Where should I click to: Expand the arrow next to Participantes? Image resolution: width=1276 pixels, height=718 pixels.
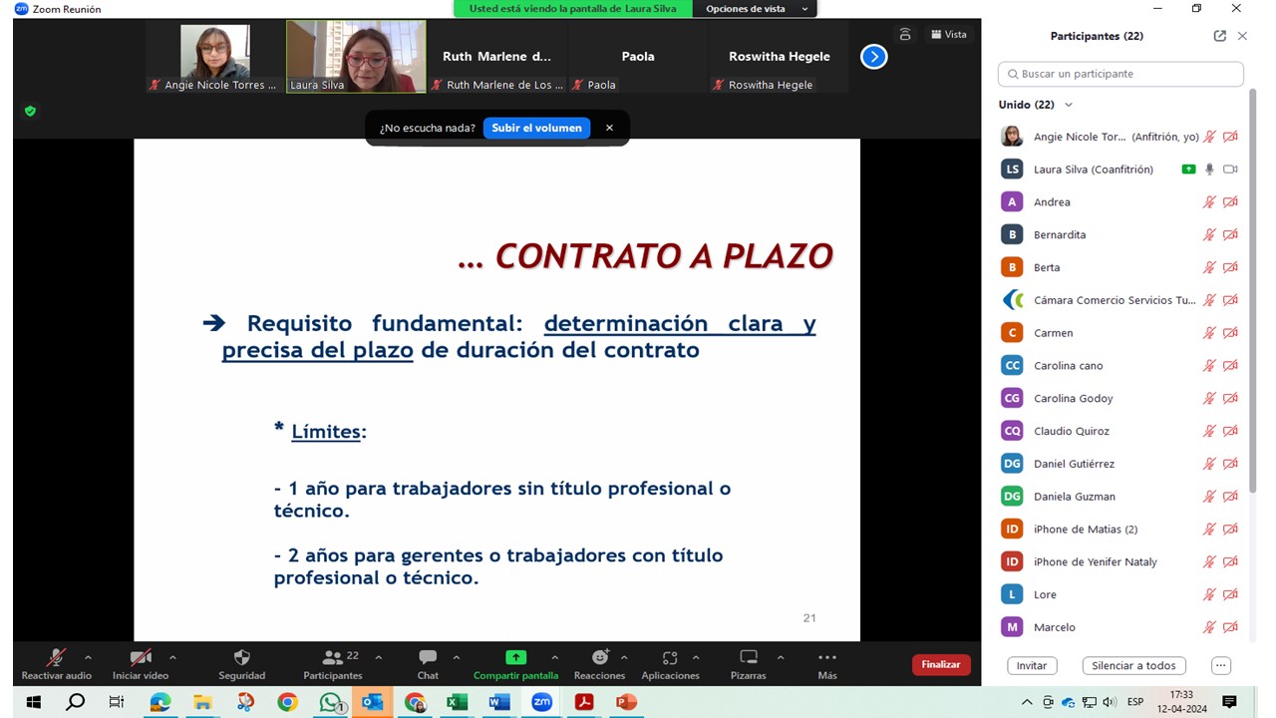pyautogui.click(x=378, y=657)
